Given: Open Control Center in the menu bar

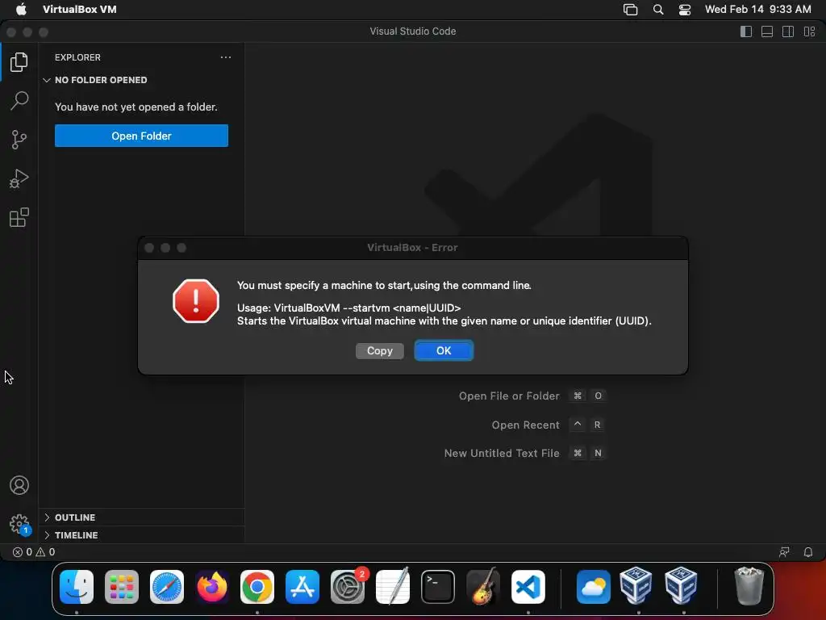Looking at the screenshot, I should pos(684,10).
